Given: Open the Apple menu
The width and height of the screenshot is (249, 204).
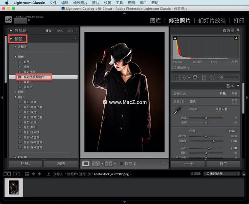Looking at the screenshot, I should tap(7, 3).
